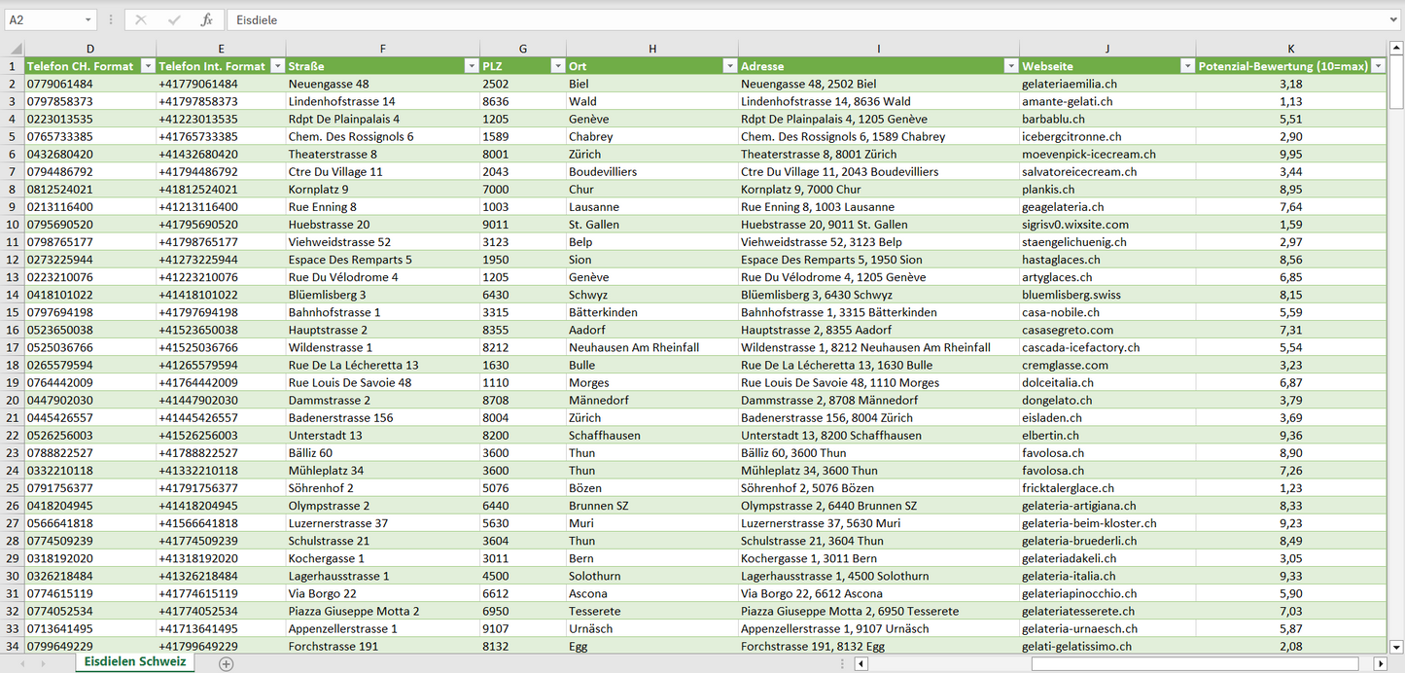Open filter dropdown for Straße column
The image size is (1405, 673).
471,66
